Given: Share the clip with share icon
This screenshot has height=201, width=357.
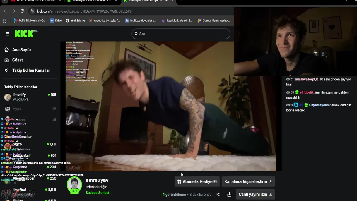Looking at the screenshot, I should click(x=218, y=195).
